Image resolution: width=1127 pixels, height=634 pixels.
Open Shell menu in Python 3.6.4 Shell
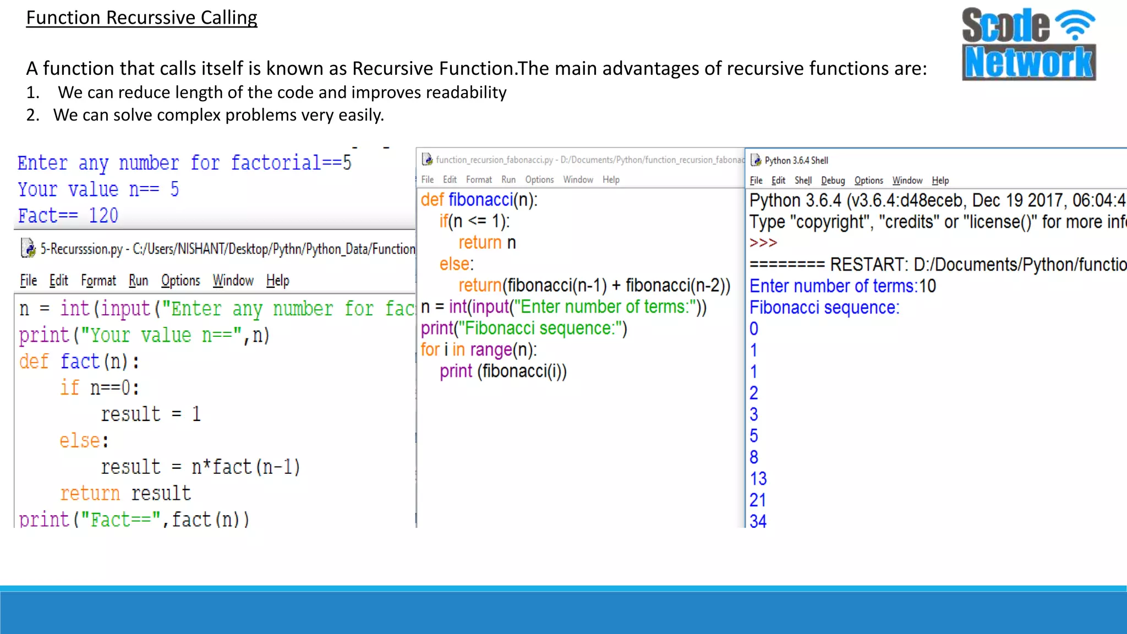pyautogui.click(x=803, y=181)
